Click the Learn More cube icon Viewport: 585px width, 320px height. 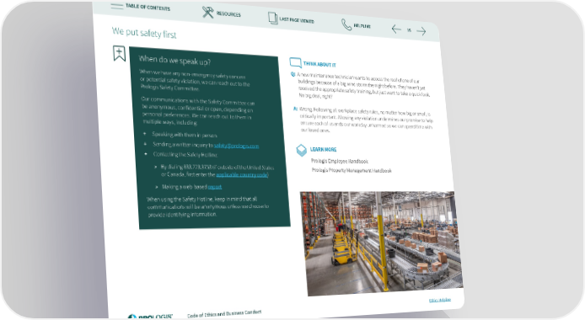tap(301, 150)
